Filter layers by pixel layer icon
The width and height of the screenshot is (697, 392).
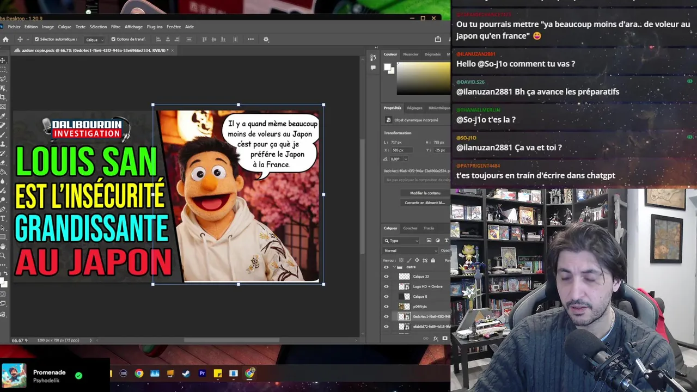[429, 240]
